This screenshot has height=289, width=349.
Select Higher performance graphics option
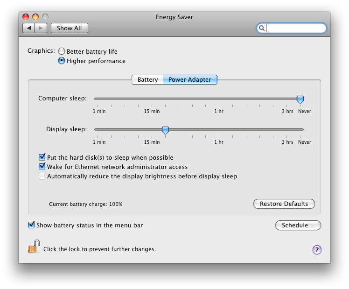pyautogui.click(x=62, y=61)
